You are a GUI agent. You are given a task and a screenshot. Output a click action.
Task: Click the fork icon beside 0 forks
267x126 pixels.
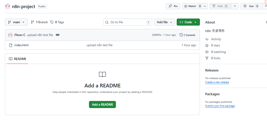(x=207, y=58)
